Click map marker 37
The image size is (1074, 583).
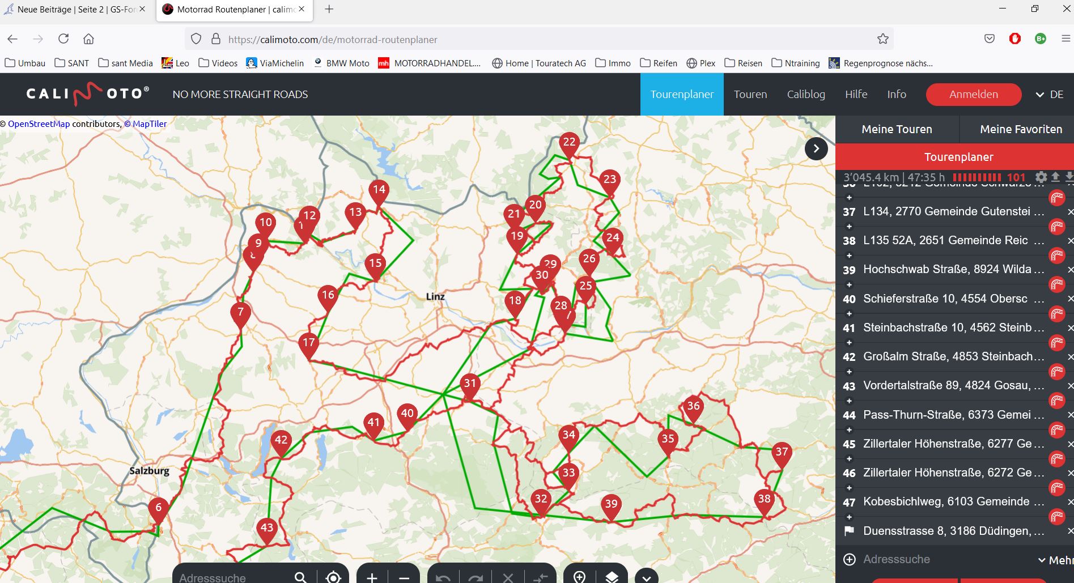782,456
